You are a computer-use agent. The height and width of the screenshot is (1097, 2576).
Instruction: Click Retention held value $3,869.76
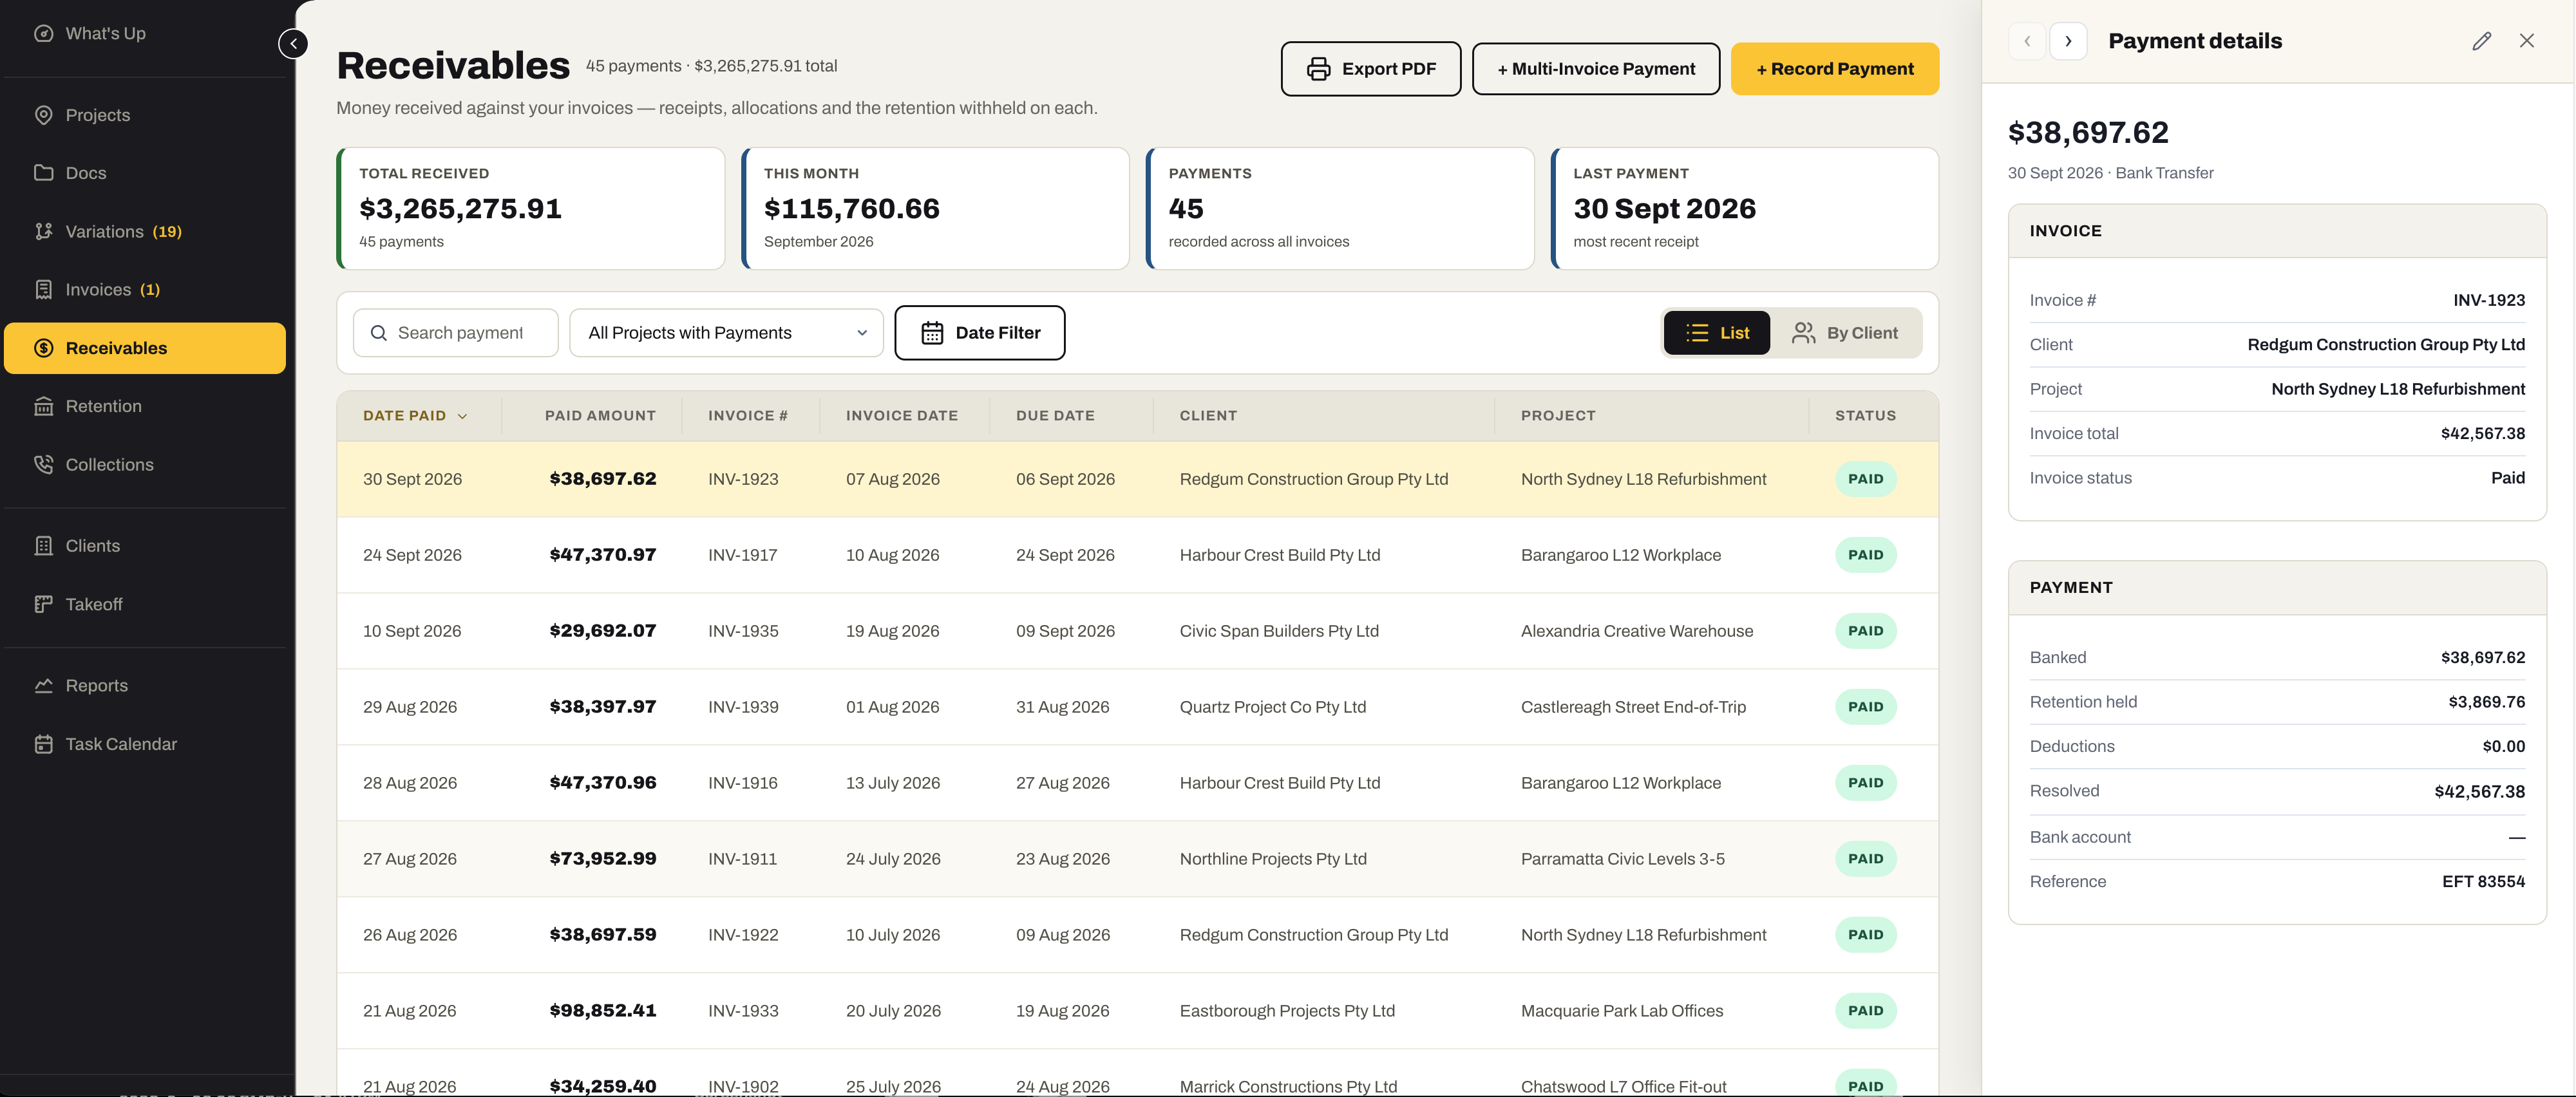pos(2486,702)
